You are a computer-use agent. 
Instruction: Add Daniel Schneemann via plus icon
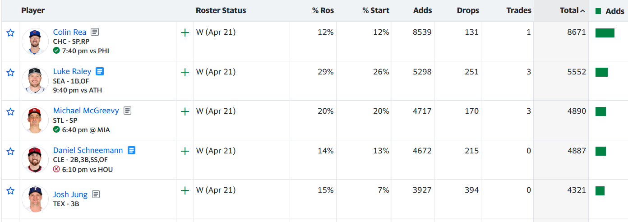point(185,151)
